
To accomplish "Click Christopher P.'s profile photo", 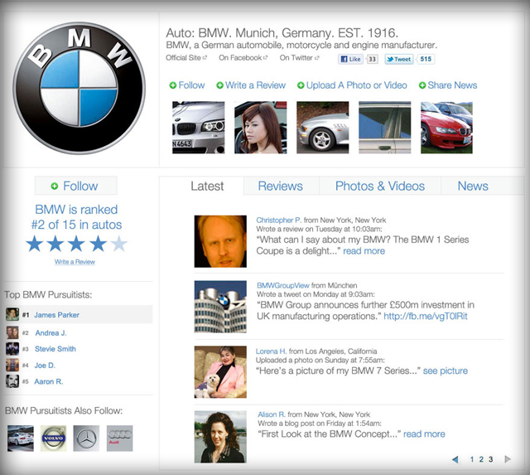I will click(220, 241).
